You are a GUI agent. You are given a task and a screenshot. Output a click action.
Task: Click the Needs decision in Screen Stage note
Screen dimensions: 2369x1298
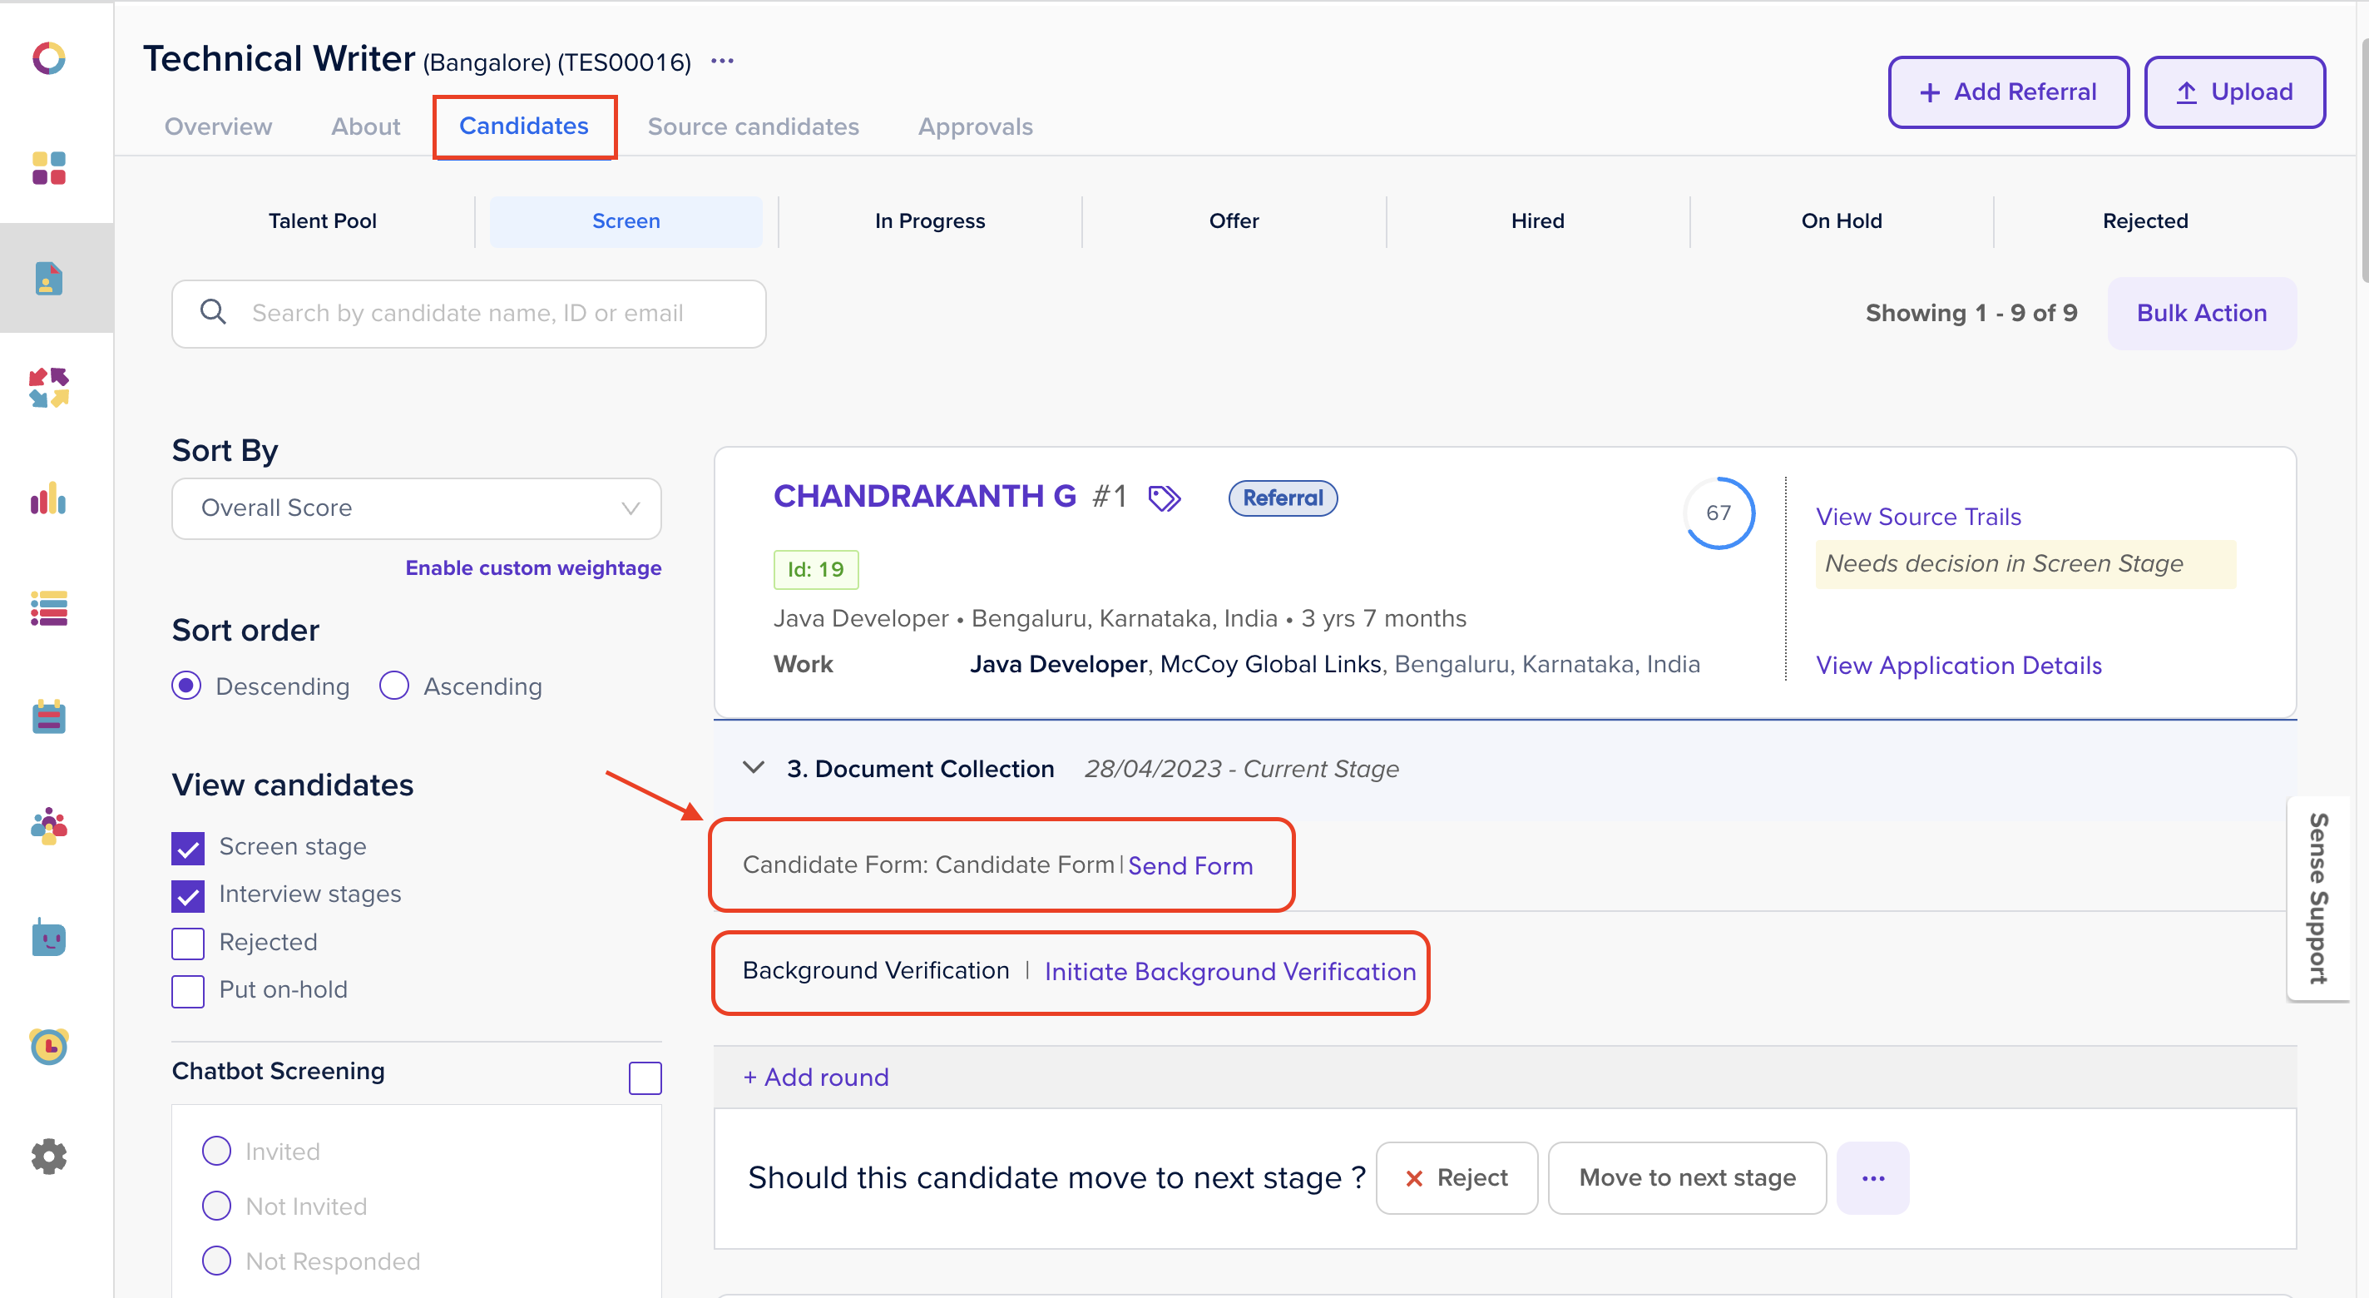coord(2025,564)
